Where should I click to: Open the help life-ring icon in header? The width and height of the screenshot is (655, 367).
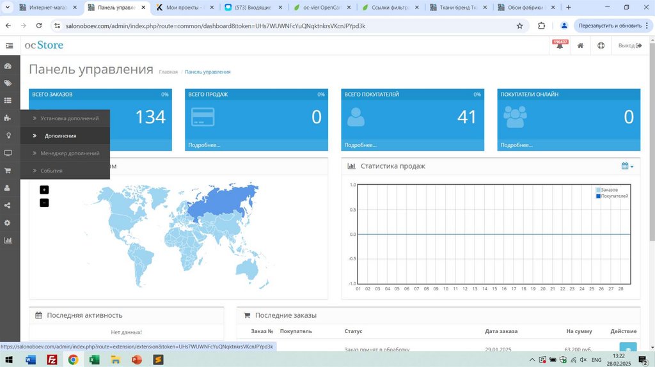601,46
